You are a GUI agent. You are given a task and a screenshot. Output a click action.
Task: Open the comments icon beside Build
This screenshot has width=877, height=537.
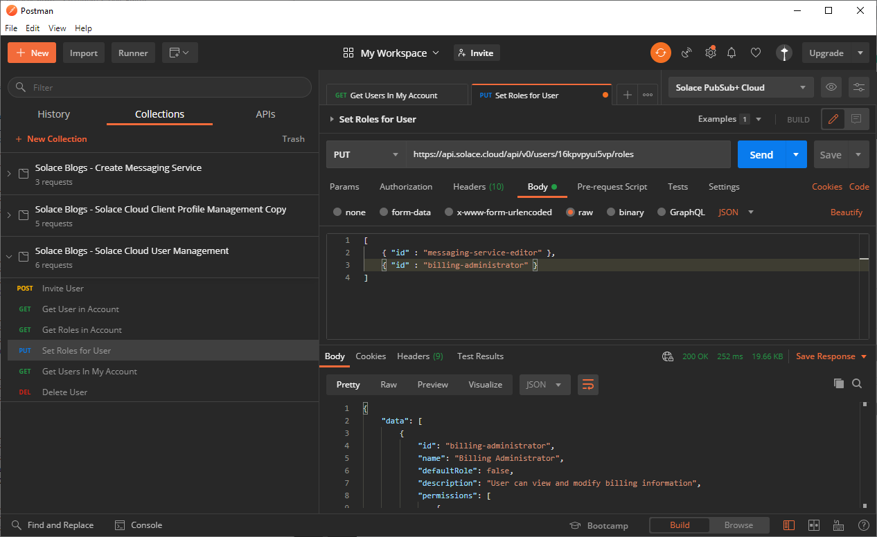[x=856, y=119]
